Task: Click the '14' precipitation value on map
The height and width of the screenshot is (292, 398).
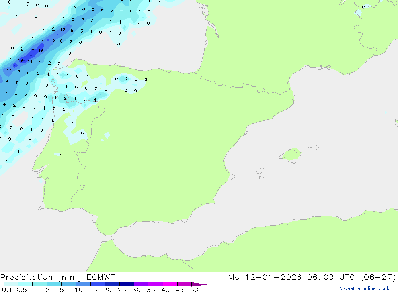Action: (9, 71)
